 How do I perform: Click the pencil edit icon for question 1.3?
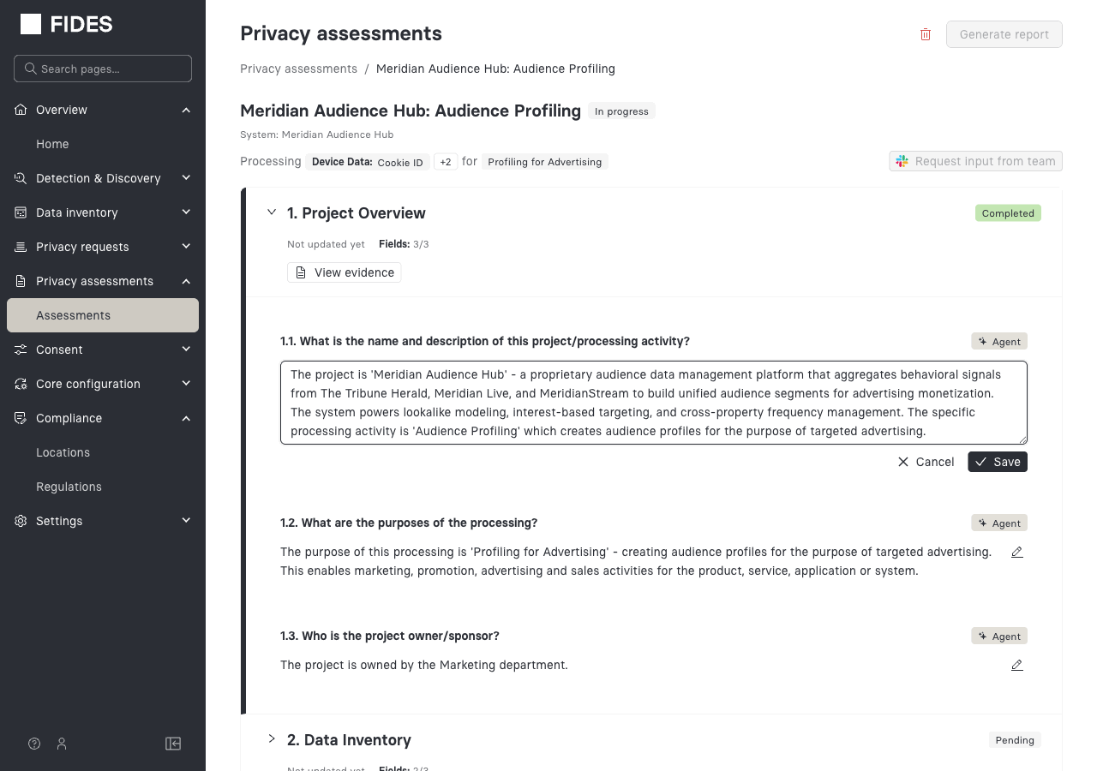coord(1017,666)
